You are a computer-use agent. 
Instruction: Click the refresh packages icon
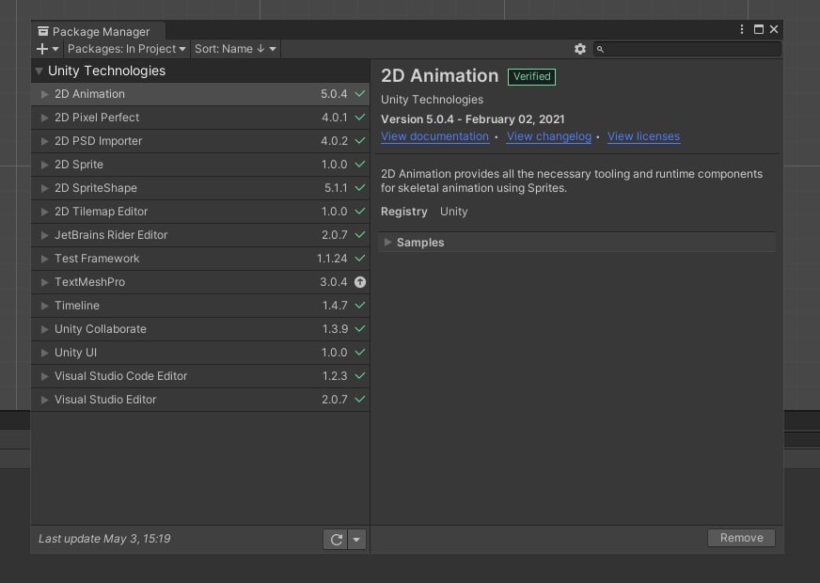tap(335, 539)
